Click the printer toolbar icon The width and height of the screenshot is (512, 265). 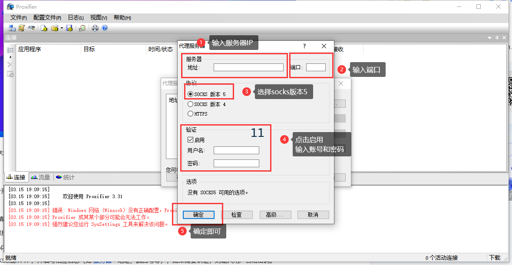point(95,28)
